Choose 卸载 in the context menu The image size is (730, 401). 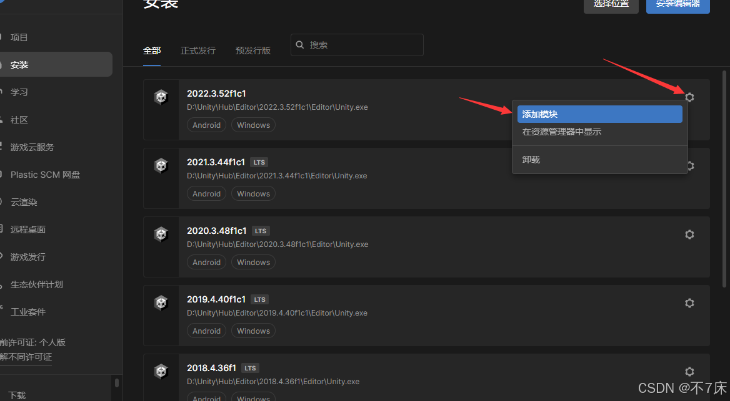599,160
